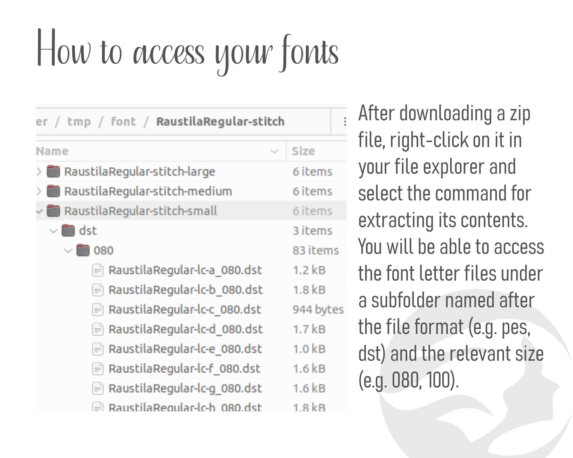Collapse the 080 subfolder
573x458 pixels.
68,251
